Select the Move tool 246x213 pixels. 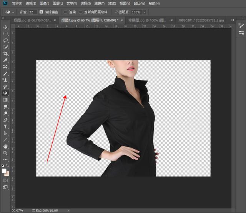coord(5,27)
